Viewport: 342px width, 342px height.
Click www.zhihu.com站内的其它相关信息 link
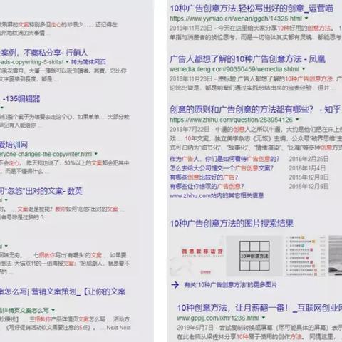(x=217, y=196)
